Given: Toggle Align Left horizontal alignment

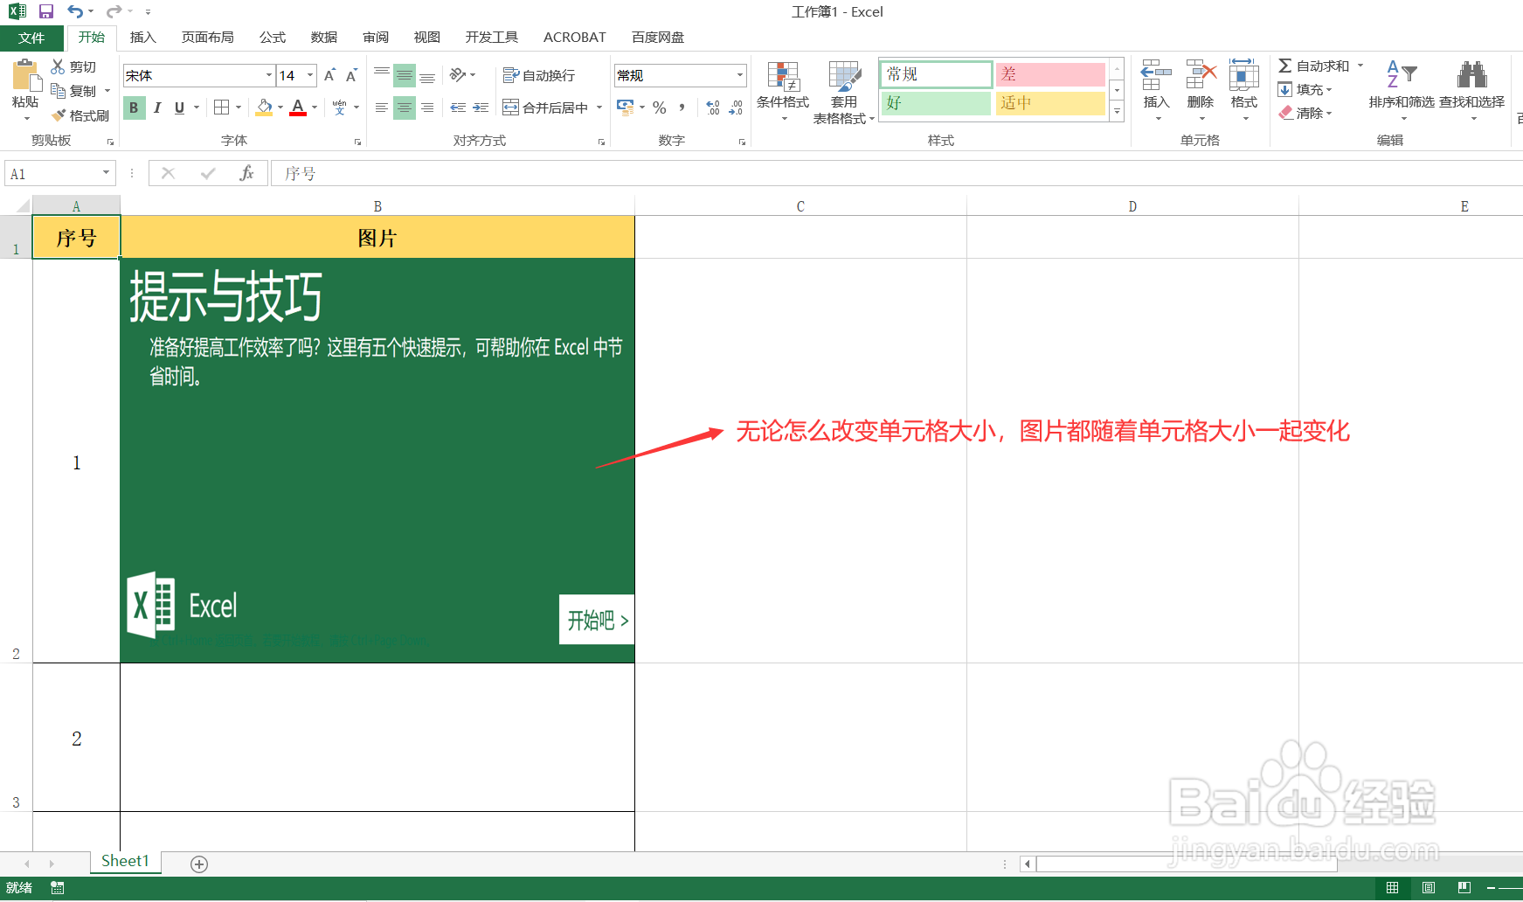Looking at the screenshot, I should (x=382, y=108).
